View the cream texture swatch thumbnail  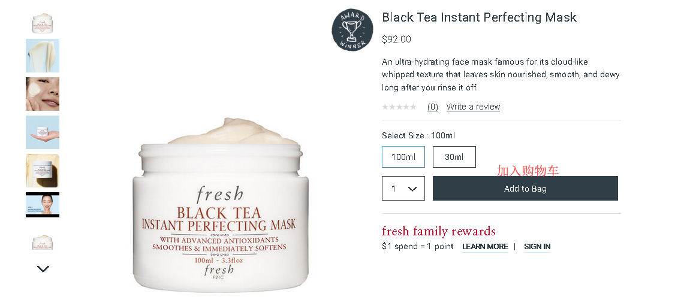coord(43,56)
